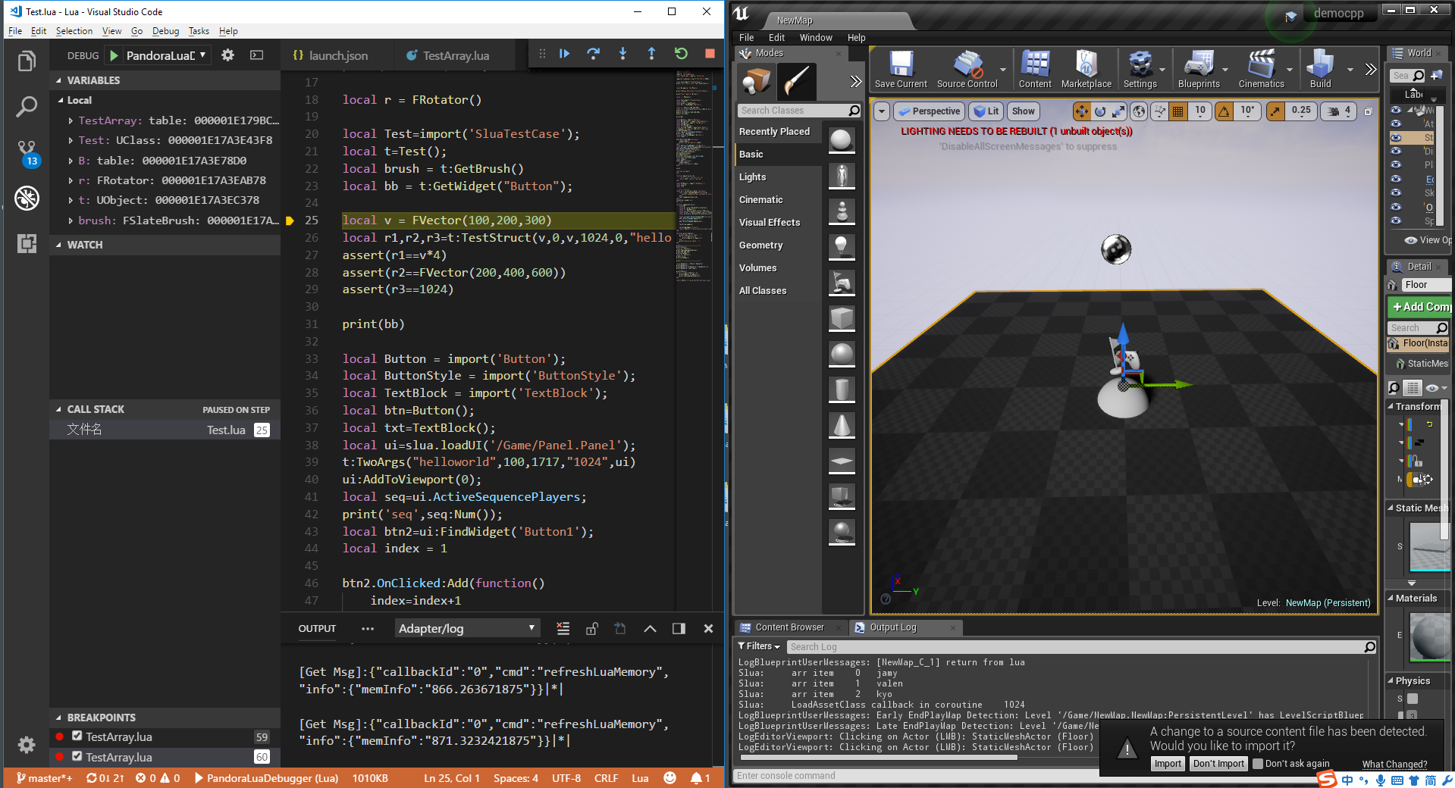This screenshot has width=1455, height=788.
Task: Check Don't ask again option
Action: [x=1258, y=764]
